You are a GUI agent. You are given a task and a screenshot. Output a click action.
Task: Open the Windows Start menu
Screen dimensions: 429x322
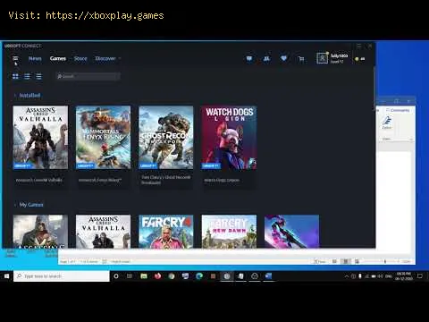tap(6, 276)
